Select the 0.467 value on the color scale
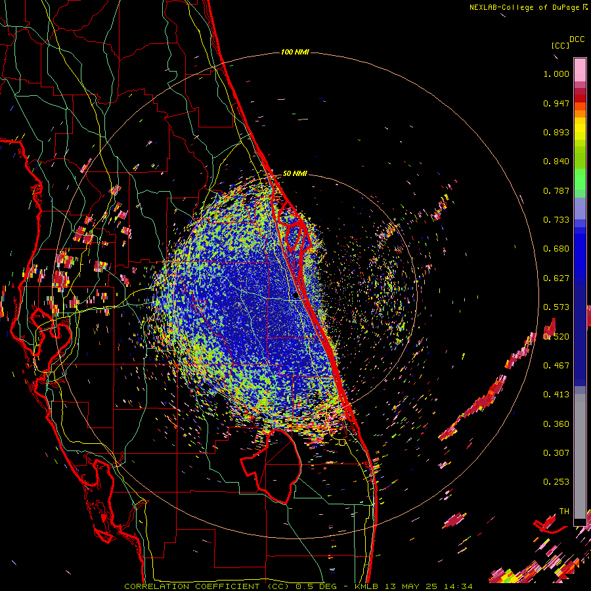 (556, 366)
